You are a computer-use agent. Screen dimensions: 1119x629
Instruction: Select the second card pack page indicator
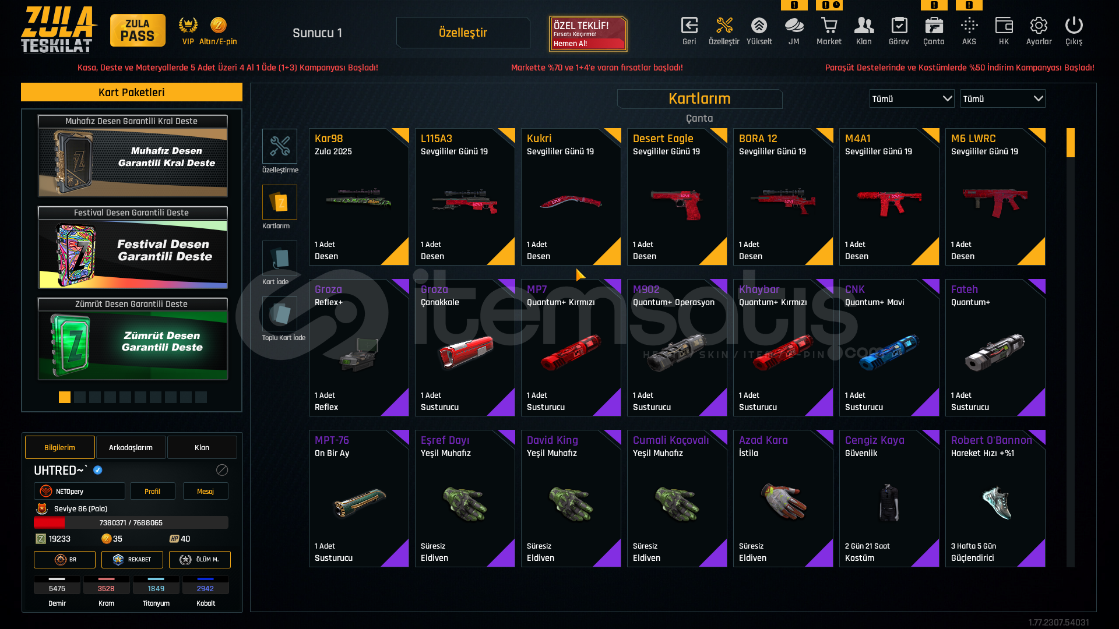(80, 397)
